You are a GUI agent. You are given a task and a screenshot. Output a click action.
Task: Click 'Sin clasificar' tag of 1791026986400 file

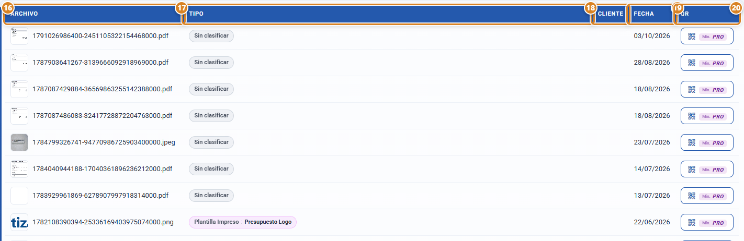[211, 35]
